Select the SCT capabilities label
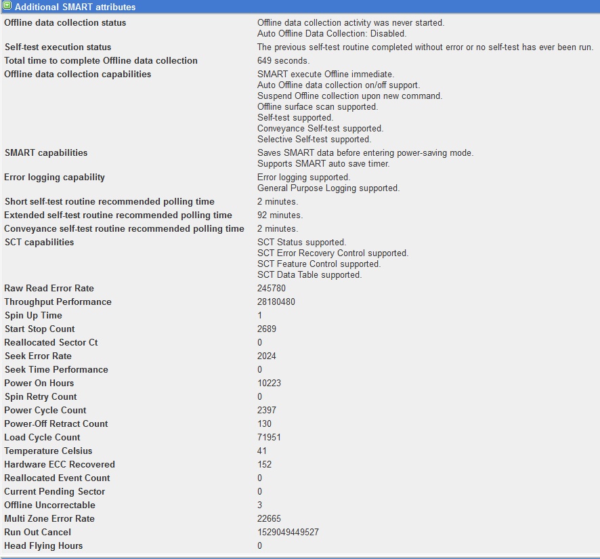600x559 pixels. pyautogui.click(x=39, y=243)
